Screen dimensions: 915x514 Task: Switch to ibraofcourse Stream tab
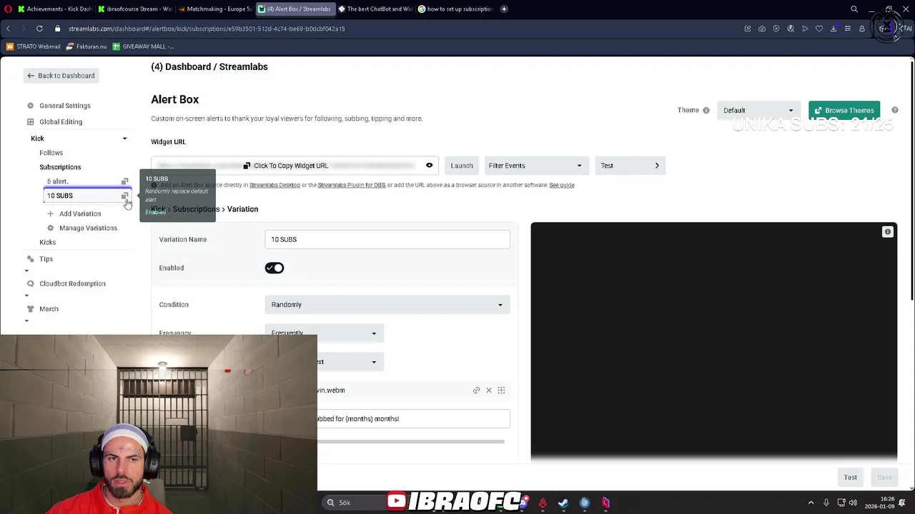point(134,9)
